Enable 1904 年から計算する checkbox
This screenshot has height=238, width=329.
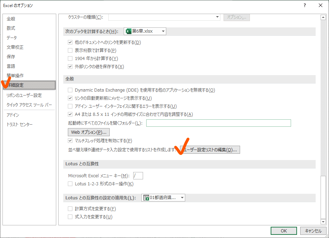point(70,59)
